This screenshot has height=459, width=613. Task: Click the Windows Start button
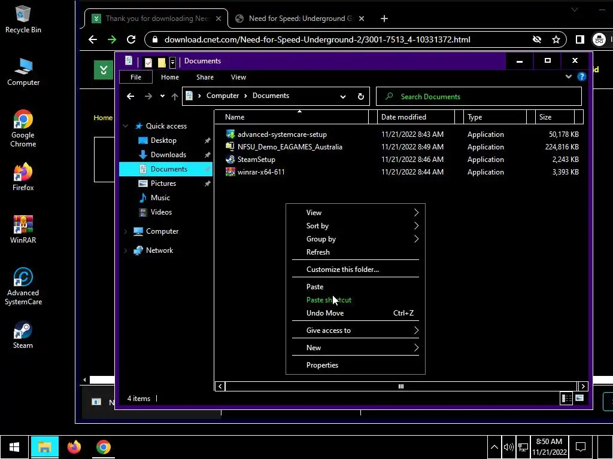click(14, 447)
